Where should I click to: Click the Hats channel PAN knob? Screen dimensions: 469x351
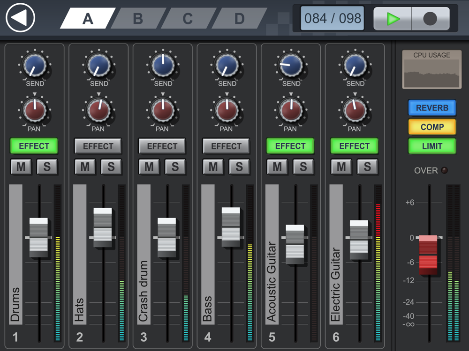point(98,110)
